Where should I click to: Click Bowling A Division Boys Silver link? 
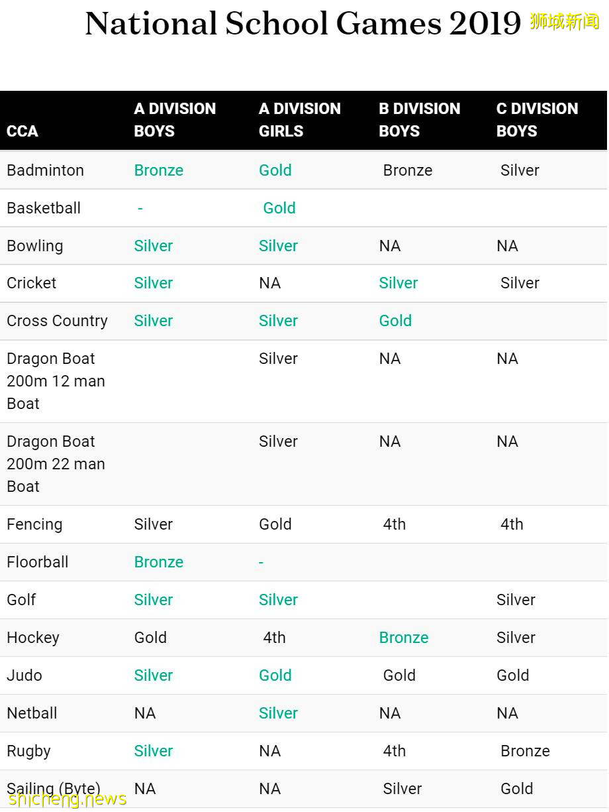(x=153, y=246)
